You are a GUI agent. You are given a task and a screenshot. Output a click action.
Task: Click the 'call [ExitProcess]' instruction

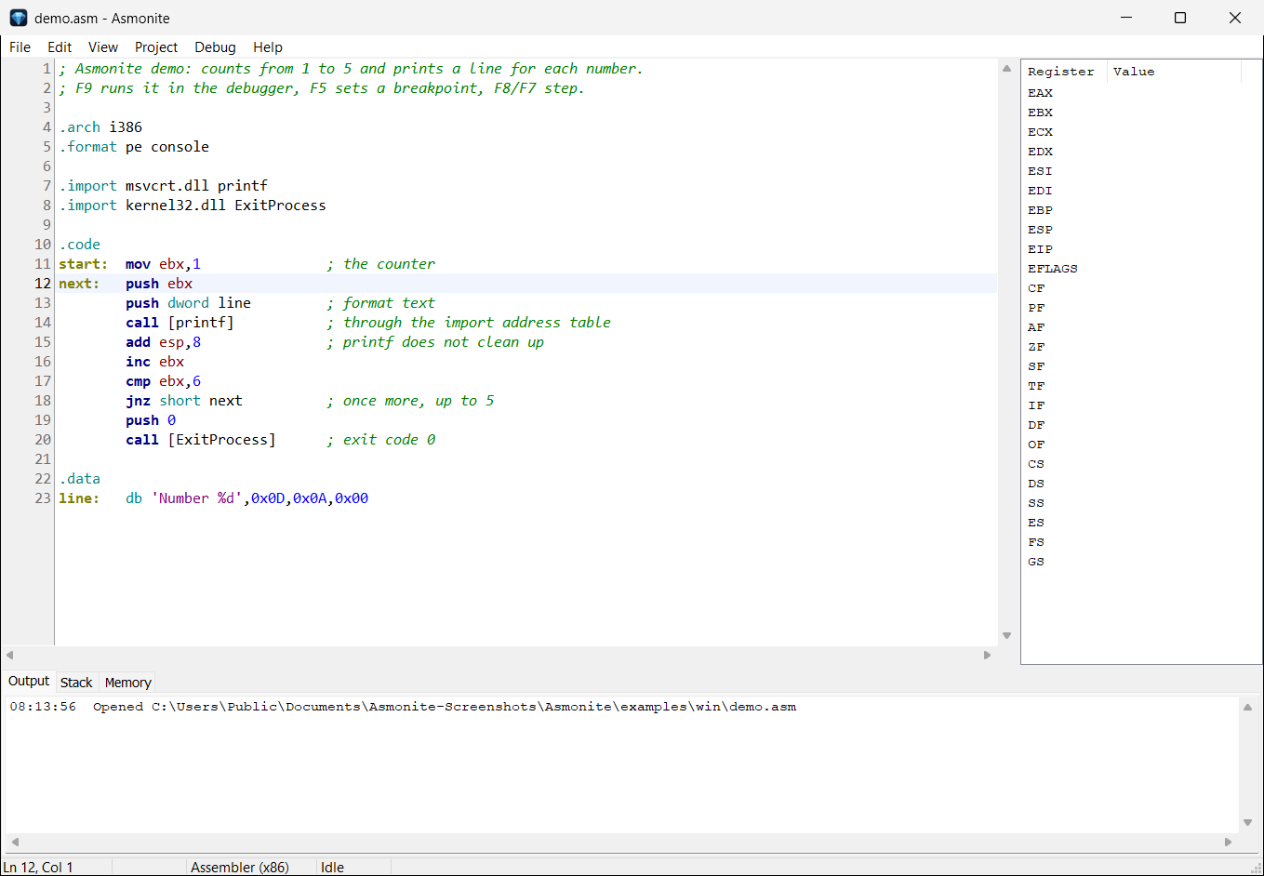click(x=201, y=440)
